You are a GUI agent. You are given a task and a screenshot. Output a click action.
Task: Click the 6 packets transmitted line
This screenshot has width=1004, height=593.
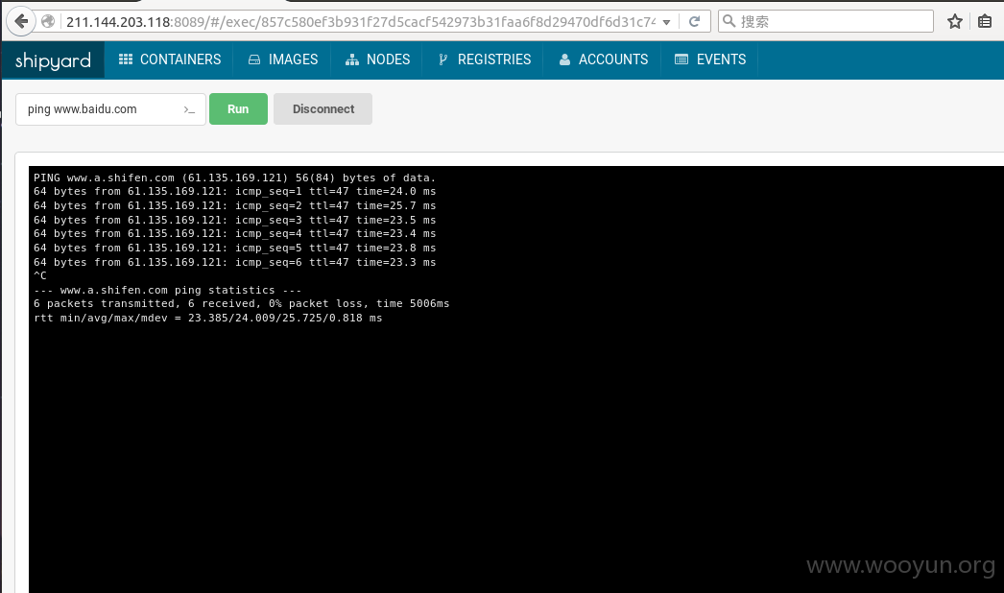241,303
